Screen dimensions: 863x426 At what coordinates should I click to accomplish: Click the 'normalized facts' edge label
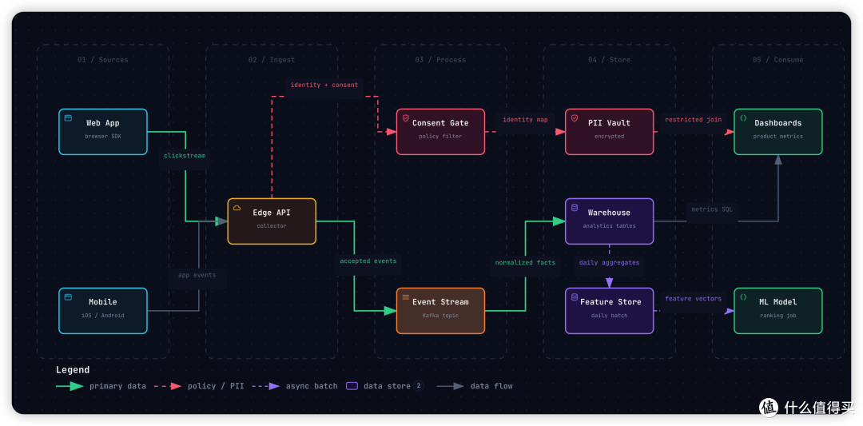click(x=525, y=263)
